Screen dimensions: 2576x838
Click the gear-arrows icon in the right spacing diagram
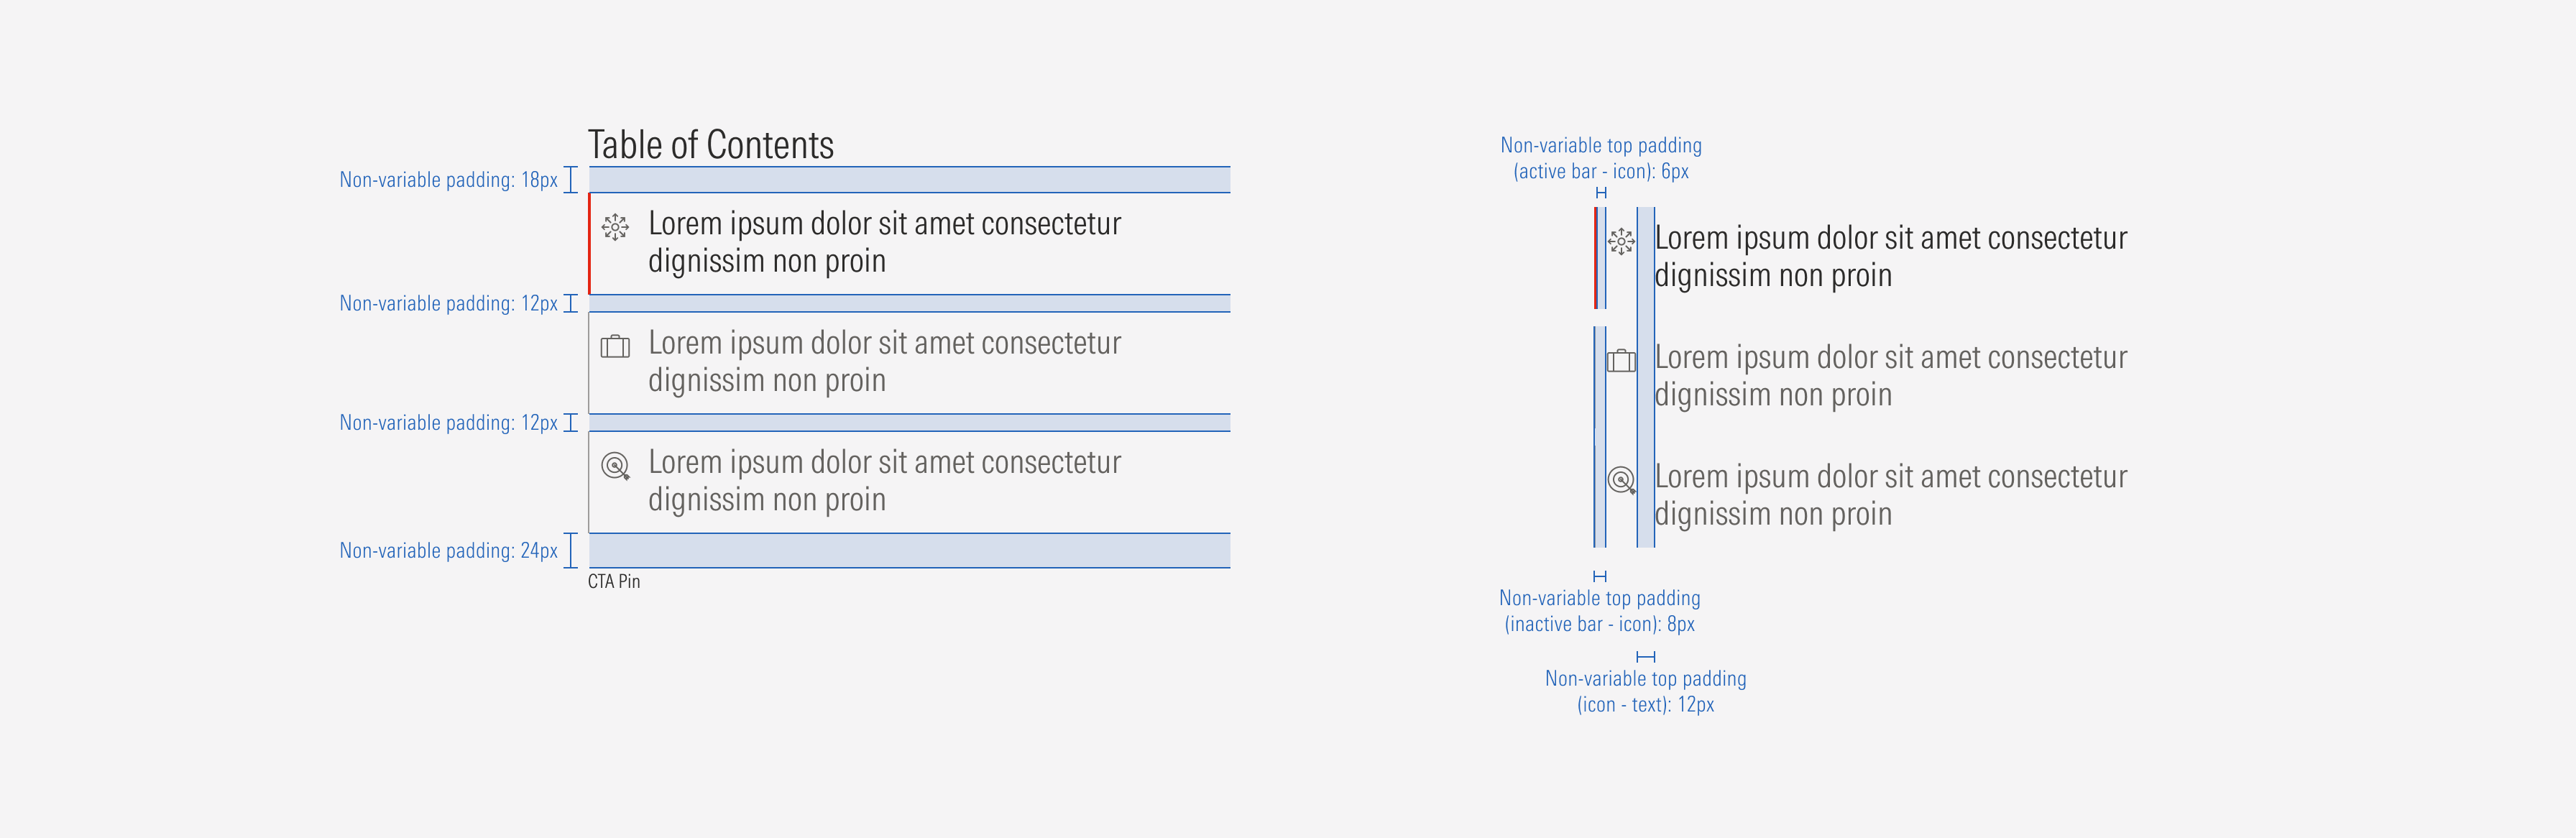point(1621,241)
